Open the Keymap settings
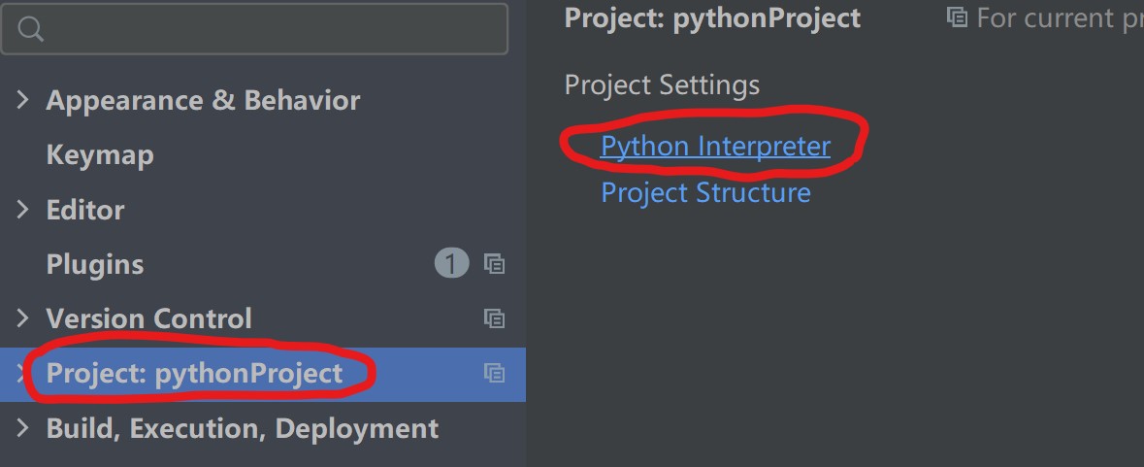Viewport: 1144px width, 467px height. coord(100,155)
